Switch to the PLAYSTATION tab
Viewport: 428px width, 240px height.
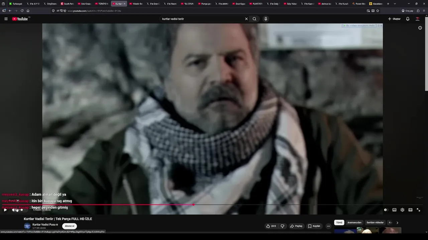coord(256,4)
